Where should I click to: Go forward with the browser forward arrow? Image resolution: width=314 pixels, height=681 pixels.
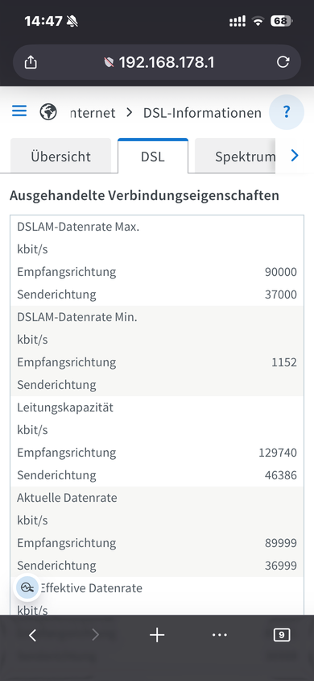pos(95,635)
